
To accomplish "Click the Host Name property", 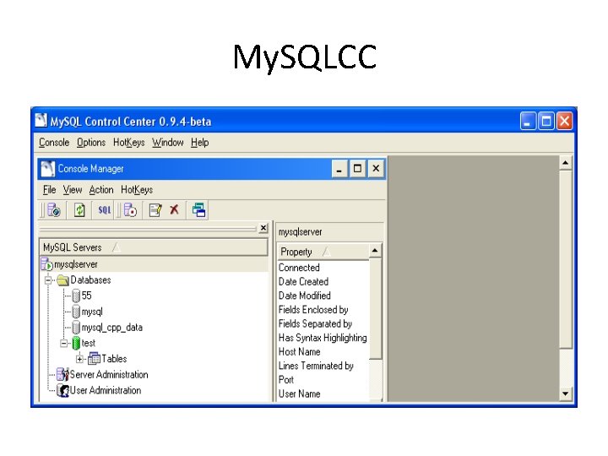I will (x=299, y=351).
